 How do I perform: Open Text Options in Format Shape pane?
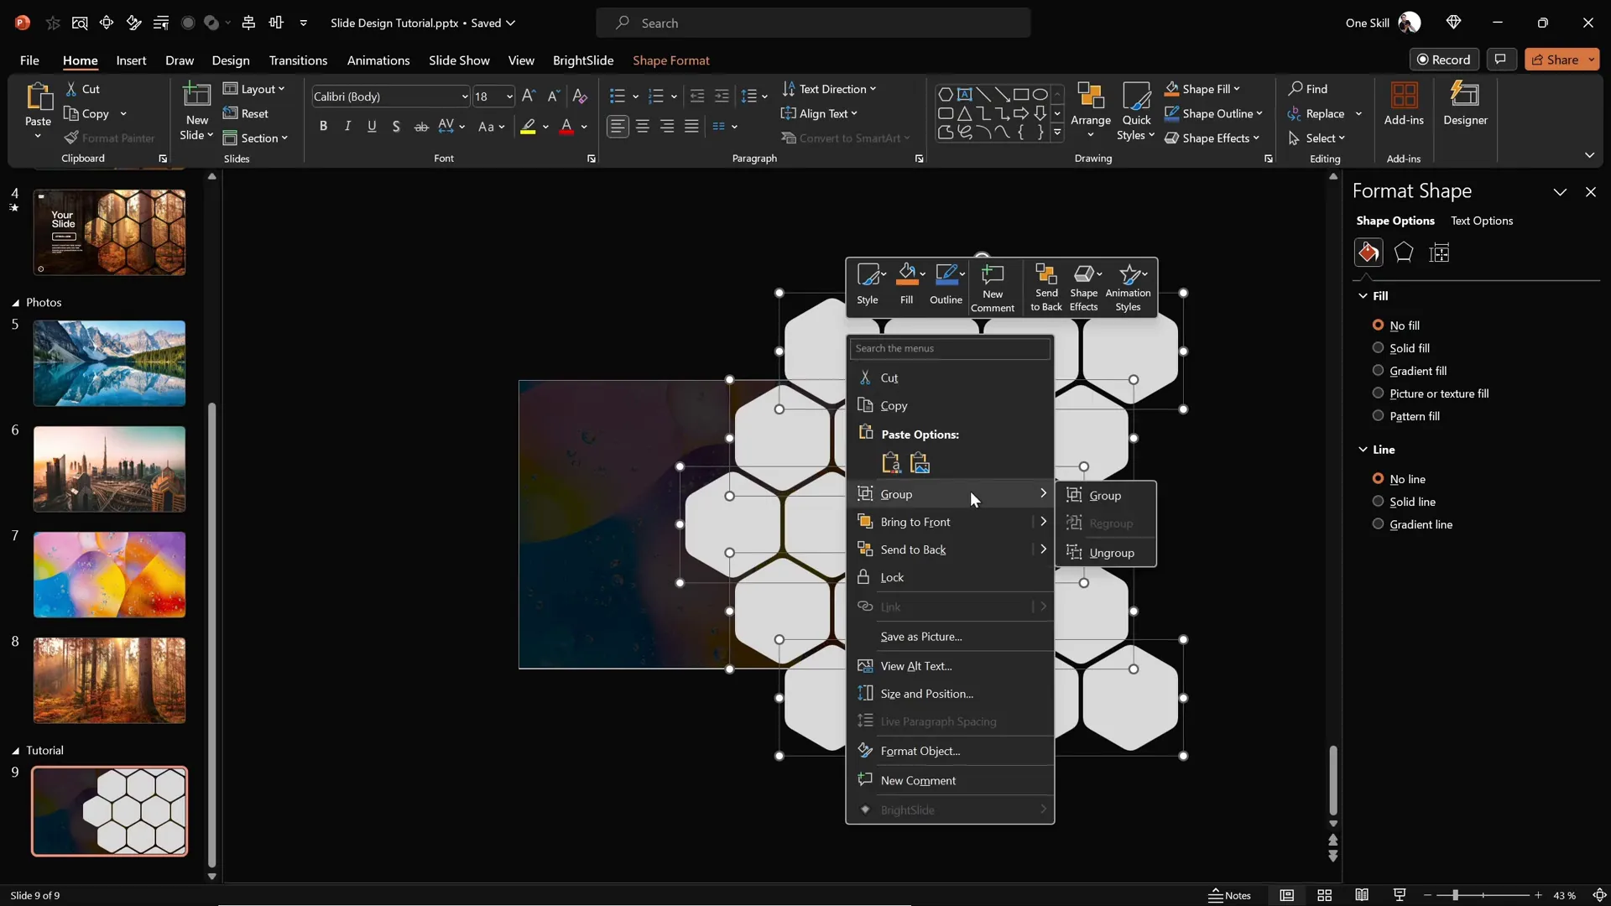tap(1481, 221)
